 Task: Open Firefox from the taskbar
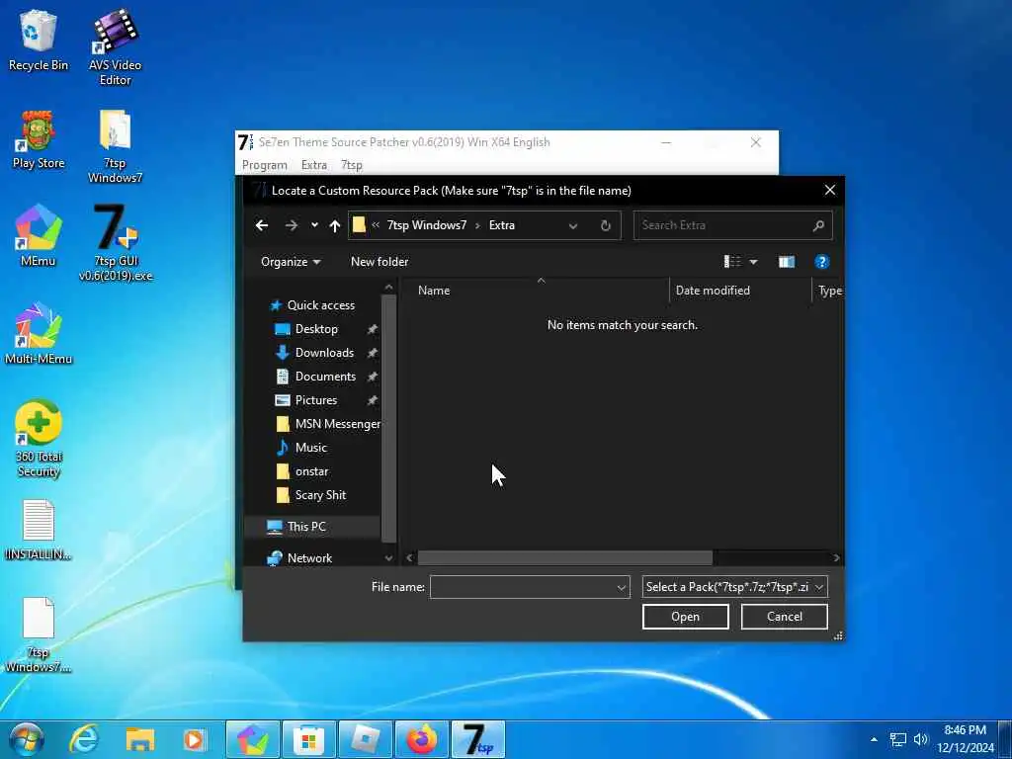click(422, 739)
